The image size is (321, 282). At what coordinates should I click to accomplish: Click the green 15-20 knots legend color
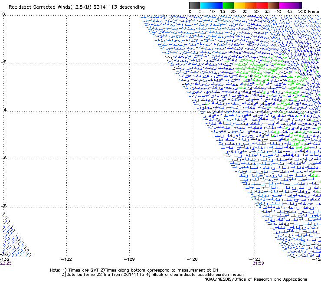pos(228,5)
